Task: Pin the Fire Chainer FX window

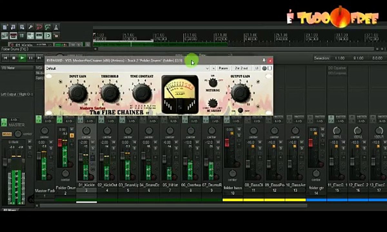Action: (264, 60)
